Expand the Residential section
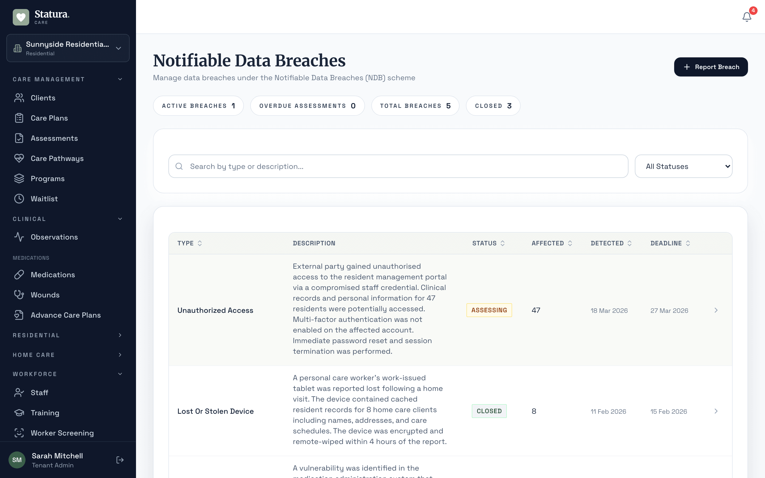765x478 pixels. (x=68, y=335)
